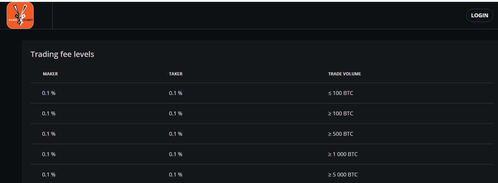Select the 'Trading fee levels' heading
The image size is (498, 183).
(x=62, y=54)
